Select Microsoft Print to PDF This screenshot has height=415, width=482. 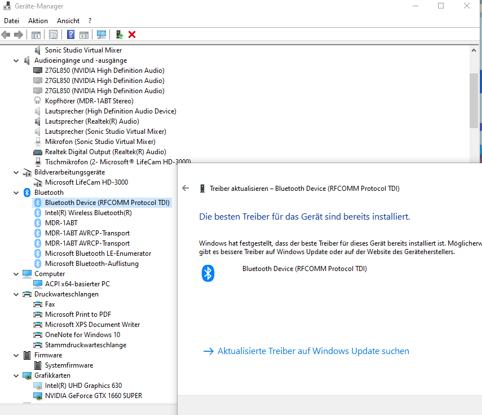(78, 314)
